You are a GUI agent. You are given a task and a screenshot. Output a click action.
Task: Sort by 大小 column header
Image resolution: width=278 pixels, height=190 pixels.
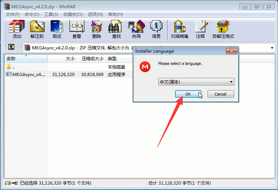pyautogui.click(x=62, y=58)
